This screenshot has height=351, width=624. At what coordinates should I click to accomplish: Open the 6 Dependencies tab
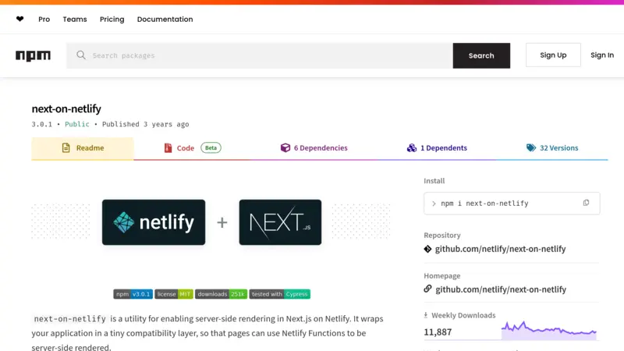[314, 148]
